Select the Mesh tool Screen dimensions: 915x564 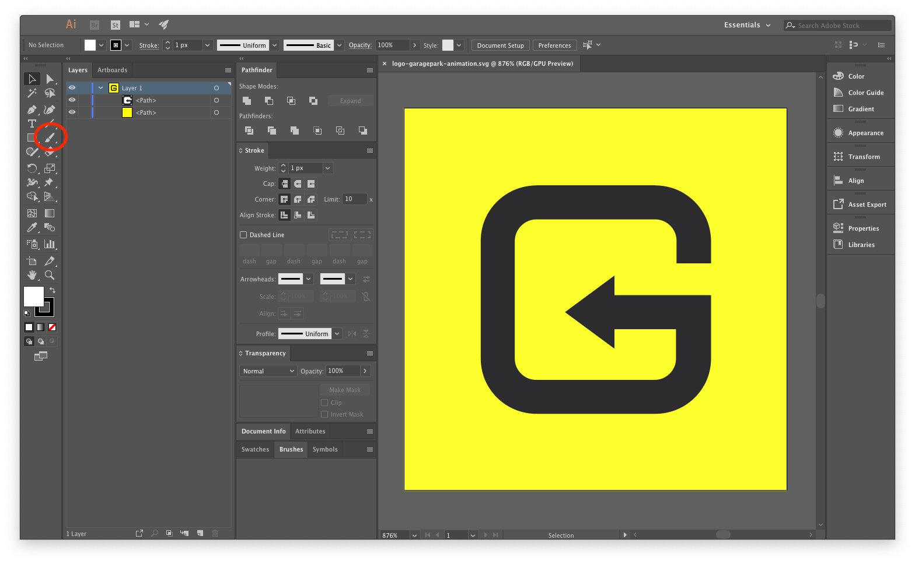click(x=32, y=213)
